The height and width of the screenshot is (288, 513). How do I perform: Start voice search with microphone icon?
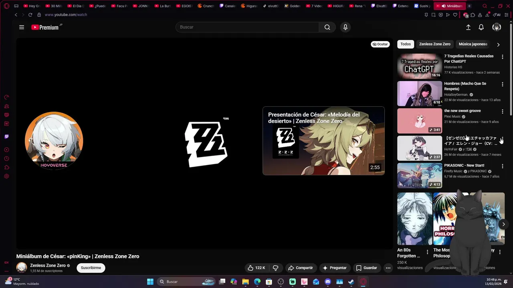345,27
